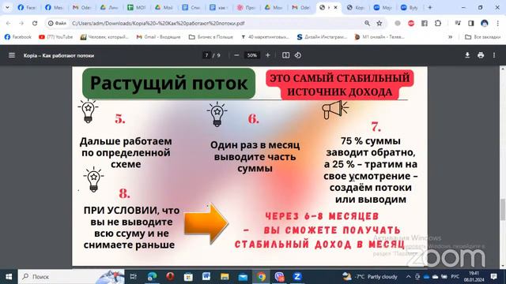
Task: Click the taskbar Поиск search box
Action: 71,277
